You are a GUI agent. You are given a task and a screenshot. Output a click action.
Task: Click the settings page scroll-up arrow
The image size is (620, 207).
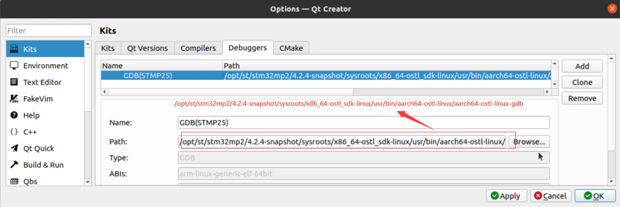pos(611,58)
